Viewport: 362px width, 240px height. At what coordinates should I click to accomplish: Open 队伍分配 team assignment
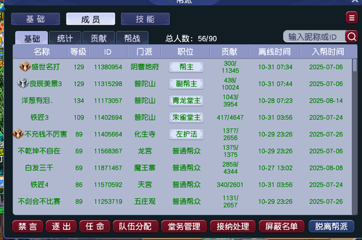136,227
